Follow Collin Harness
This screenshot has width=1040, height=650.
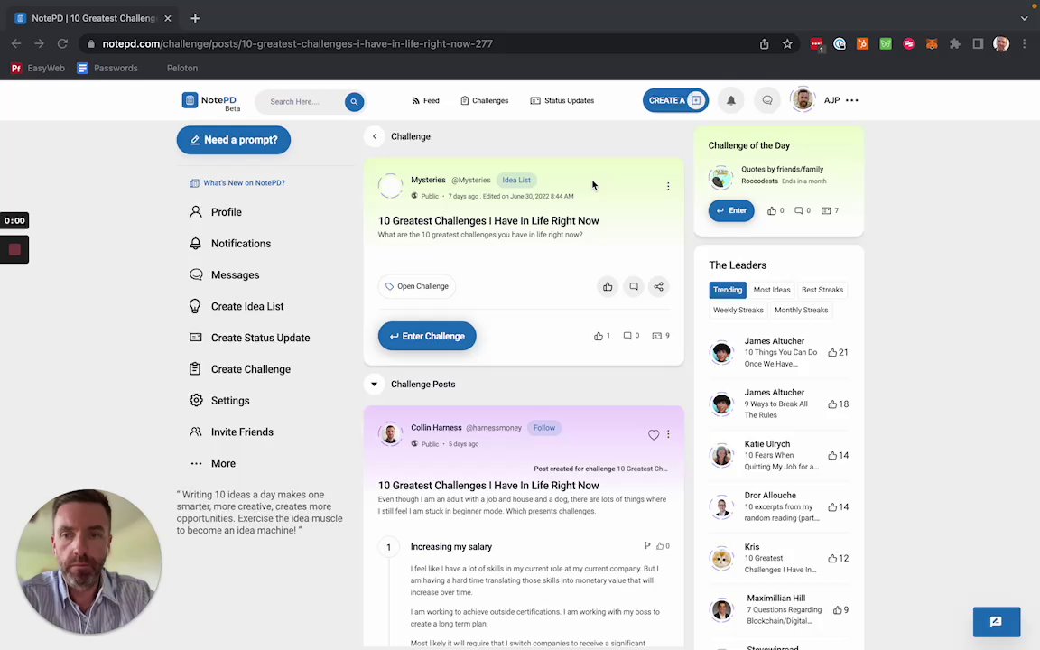pos(543,428)
